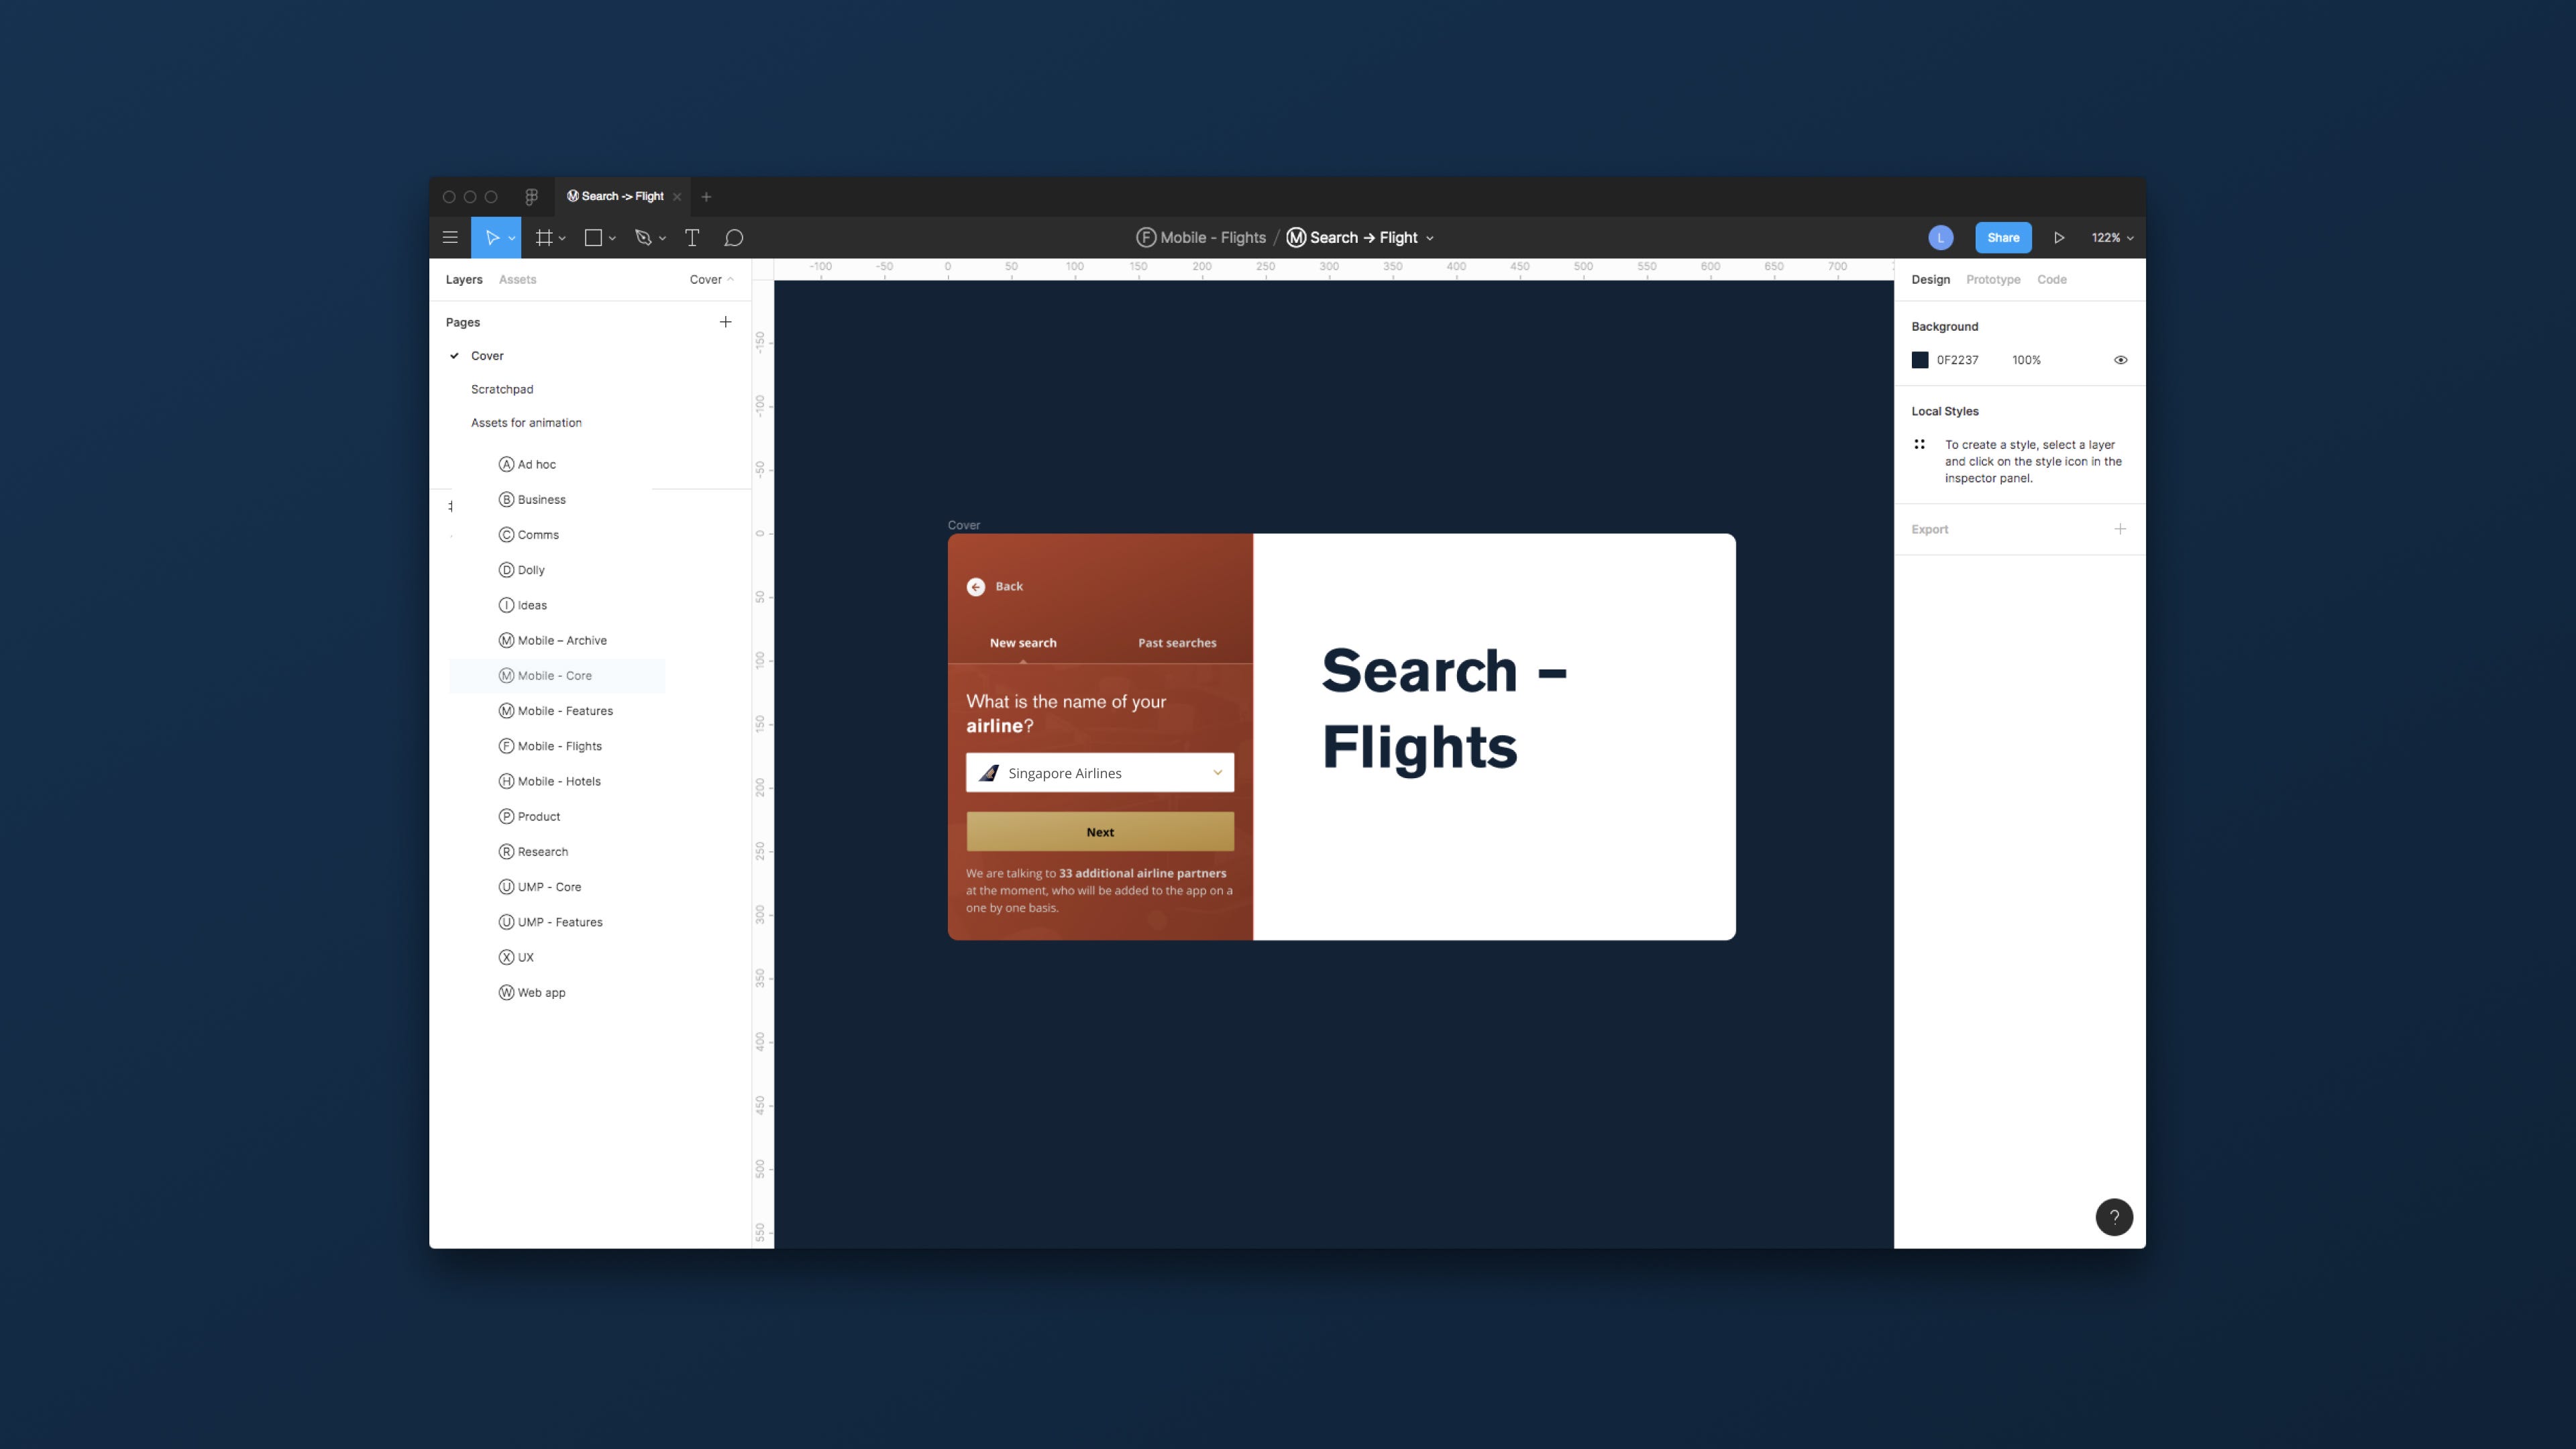The height and width of the screenshot is (1449, 2576).
Task: Select the Move tool
Action: [491, 238]
